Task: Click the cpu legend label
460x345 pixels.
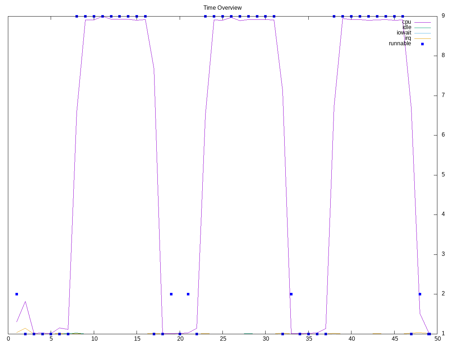Action: (x=406, y=22)
